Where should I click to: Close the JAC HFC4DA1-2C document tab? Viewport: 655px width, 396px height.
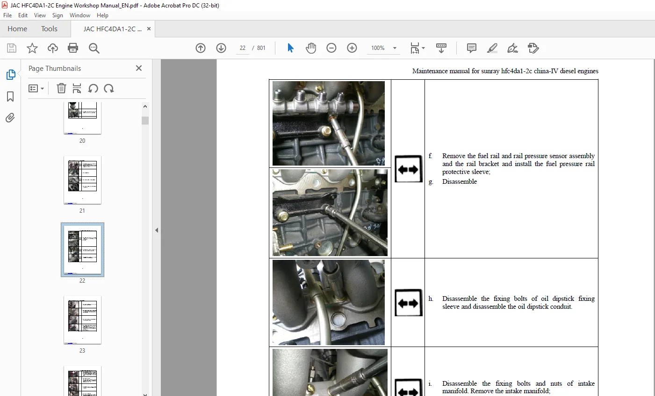[x=149, y=29]
